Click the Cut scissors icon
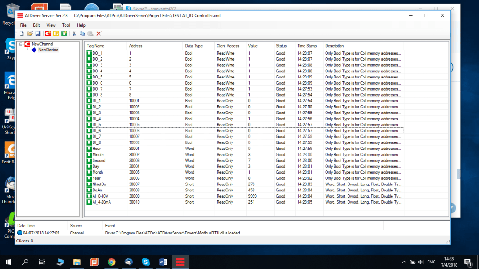Image resolution: width=479 pixels, height=269 pixels. click(74, 34)
